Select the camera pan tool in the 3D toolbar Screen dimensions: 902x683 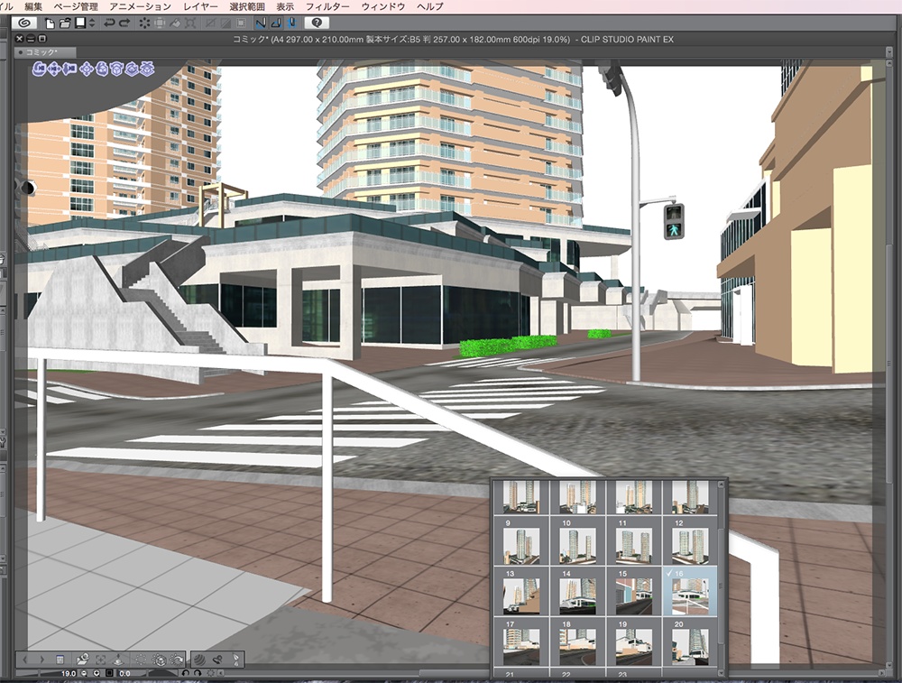coord(52,69)
